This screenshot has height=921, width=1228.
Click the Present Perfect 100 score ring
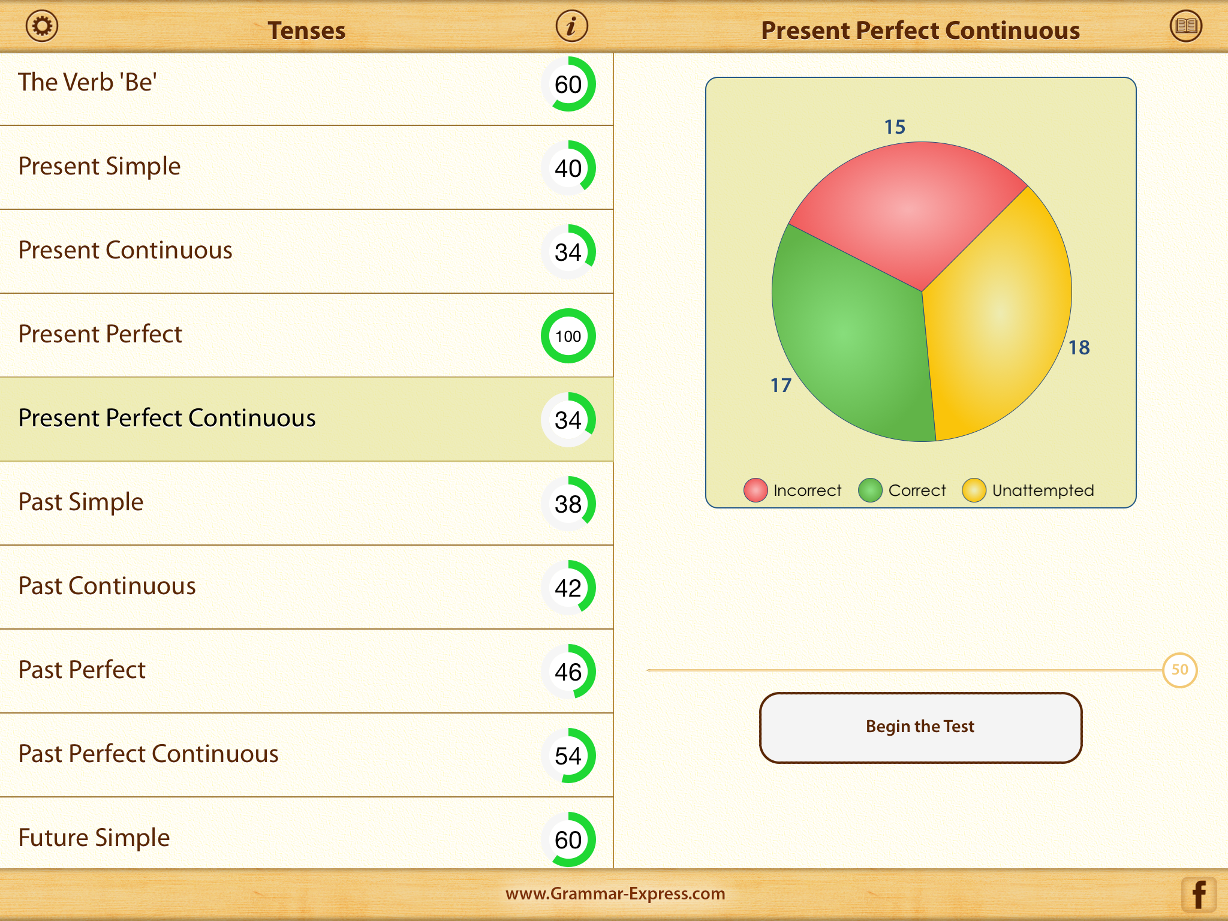568,336
